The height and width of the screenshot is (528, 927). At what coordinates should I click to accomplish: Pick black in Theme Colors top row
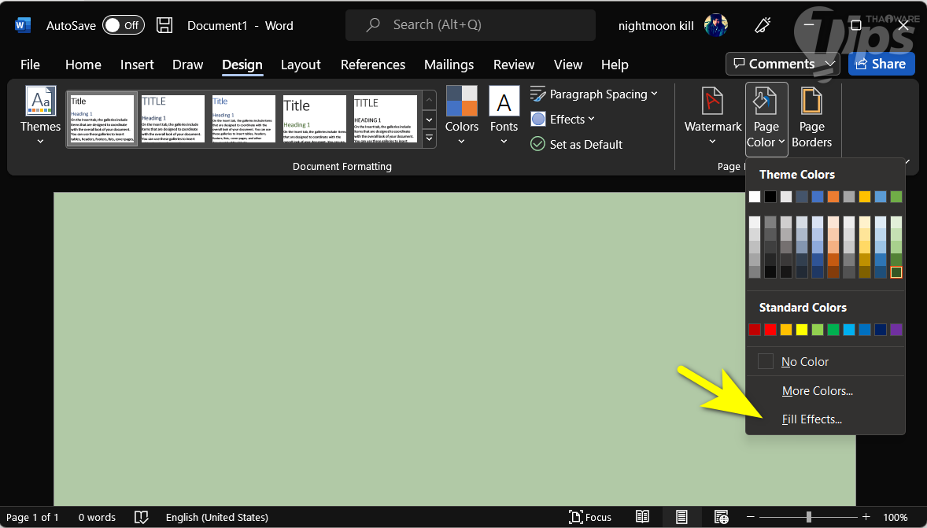[x=770, y=197]
